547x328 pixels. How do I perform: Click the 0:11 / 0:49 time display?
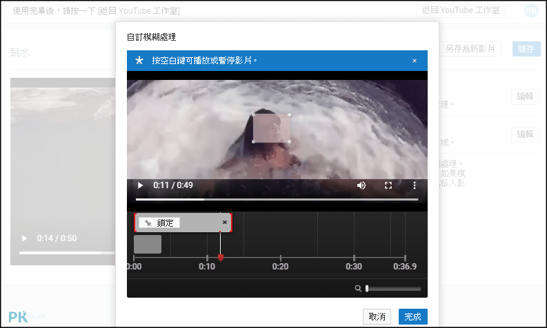pyautogui.click(x=173, y=185)
